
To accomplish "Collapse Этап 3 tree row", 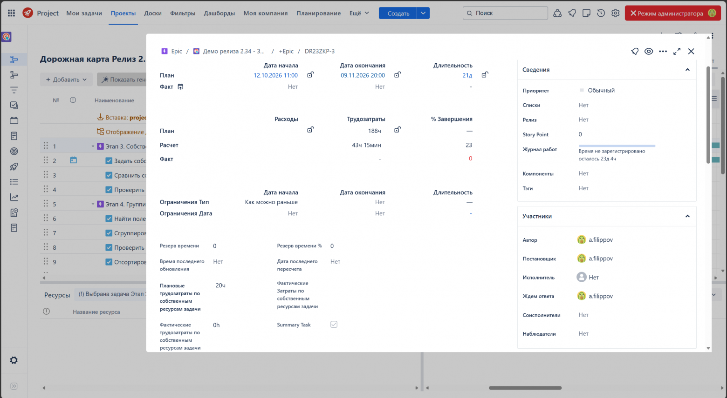I will 93,146.
